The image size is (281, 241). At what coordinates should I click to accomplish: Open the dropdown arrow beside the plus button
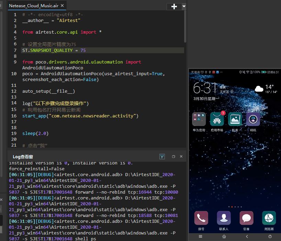tap(184, 7)
